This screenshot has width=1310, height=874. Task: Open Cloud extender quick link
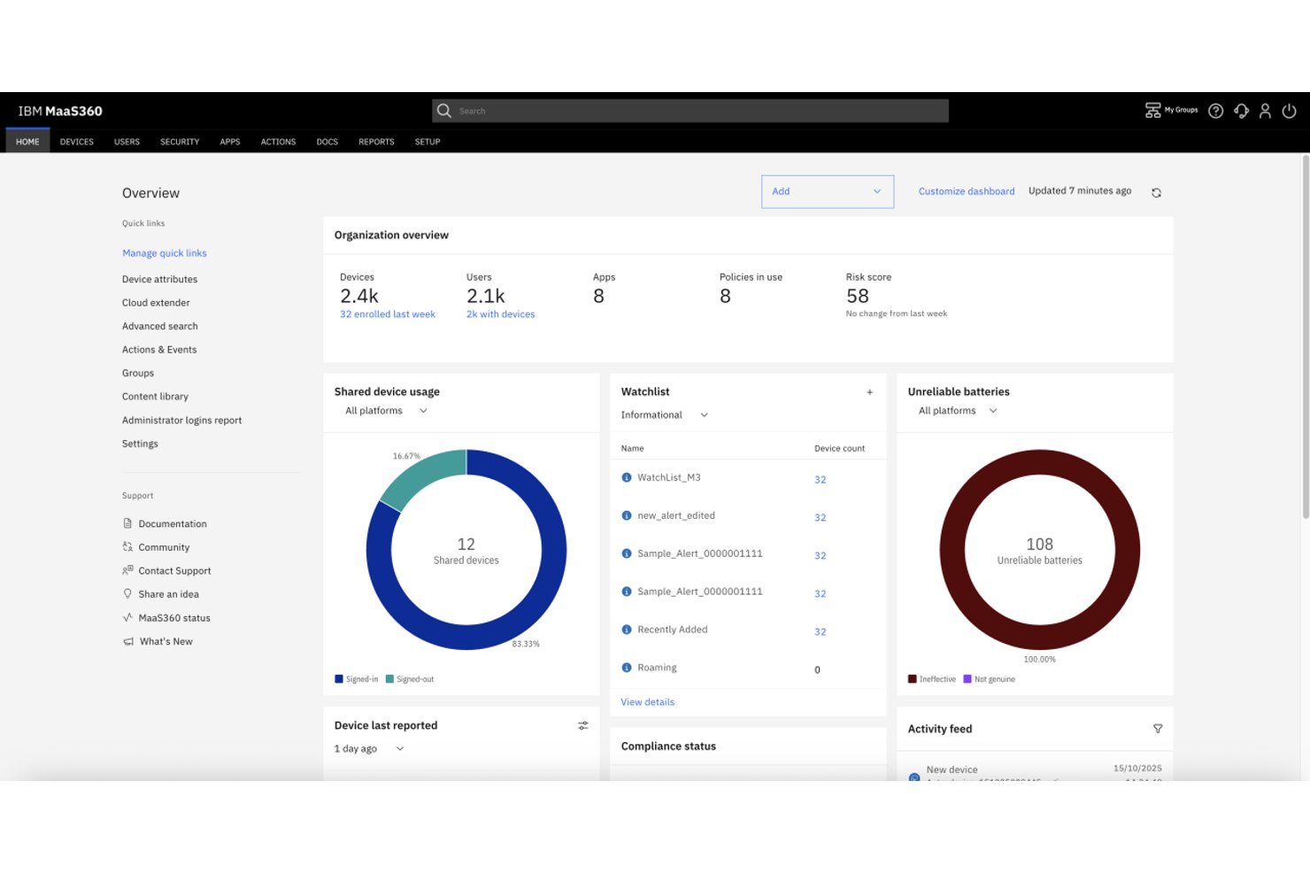pos(156,303)
